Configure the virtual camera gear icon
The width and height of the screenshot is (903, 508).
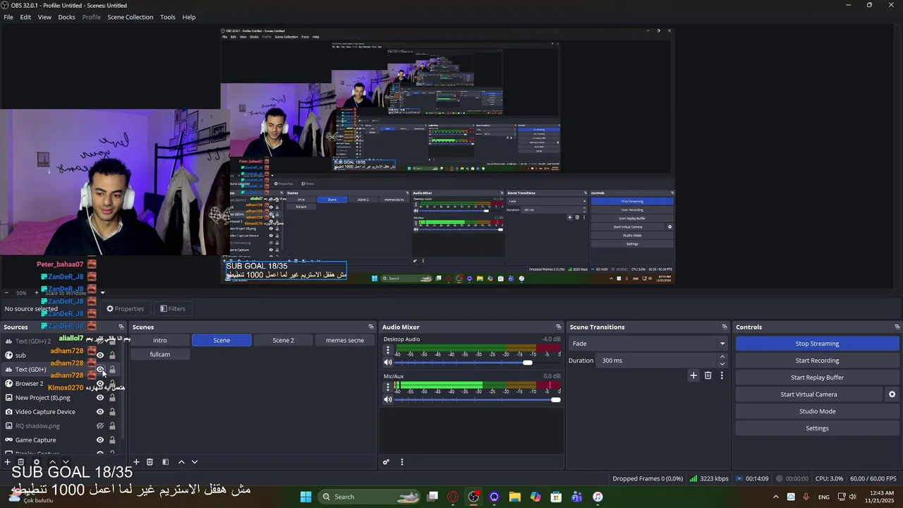[x=892, y=394]
